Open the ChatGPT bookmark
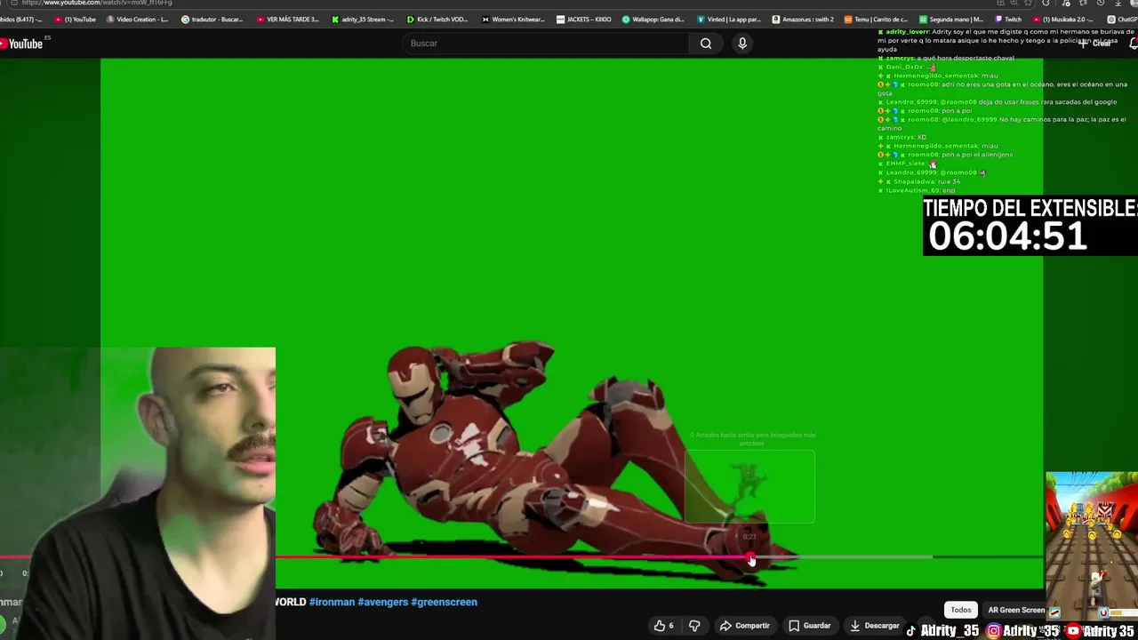 point(1123,19)
